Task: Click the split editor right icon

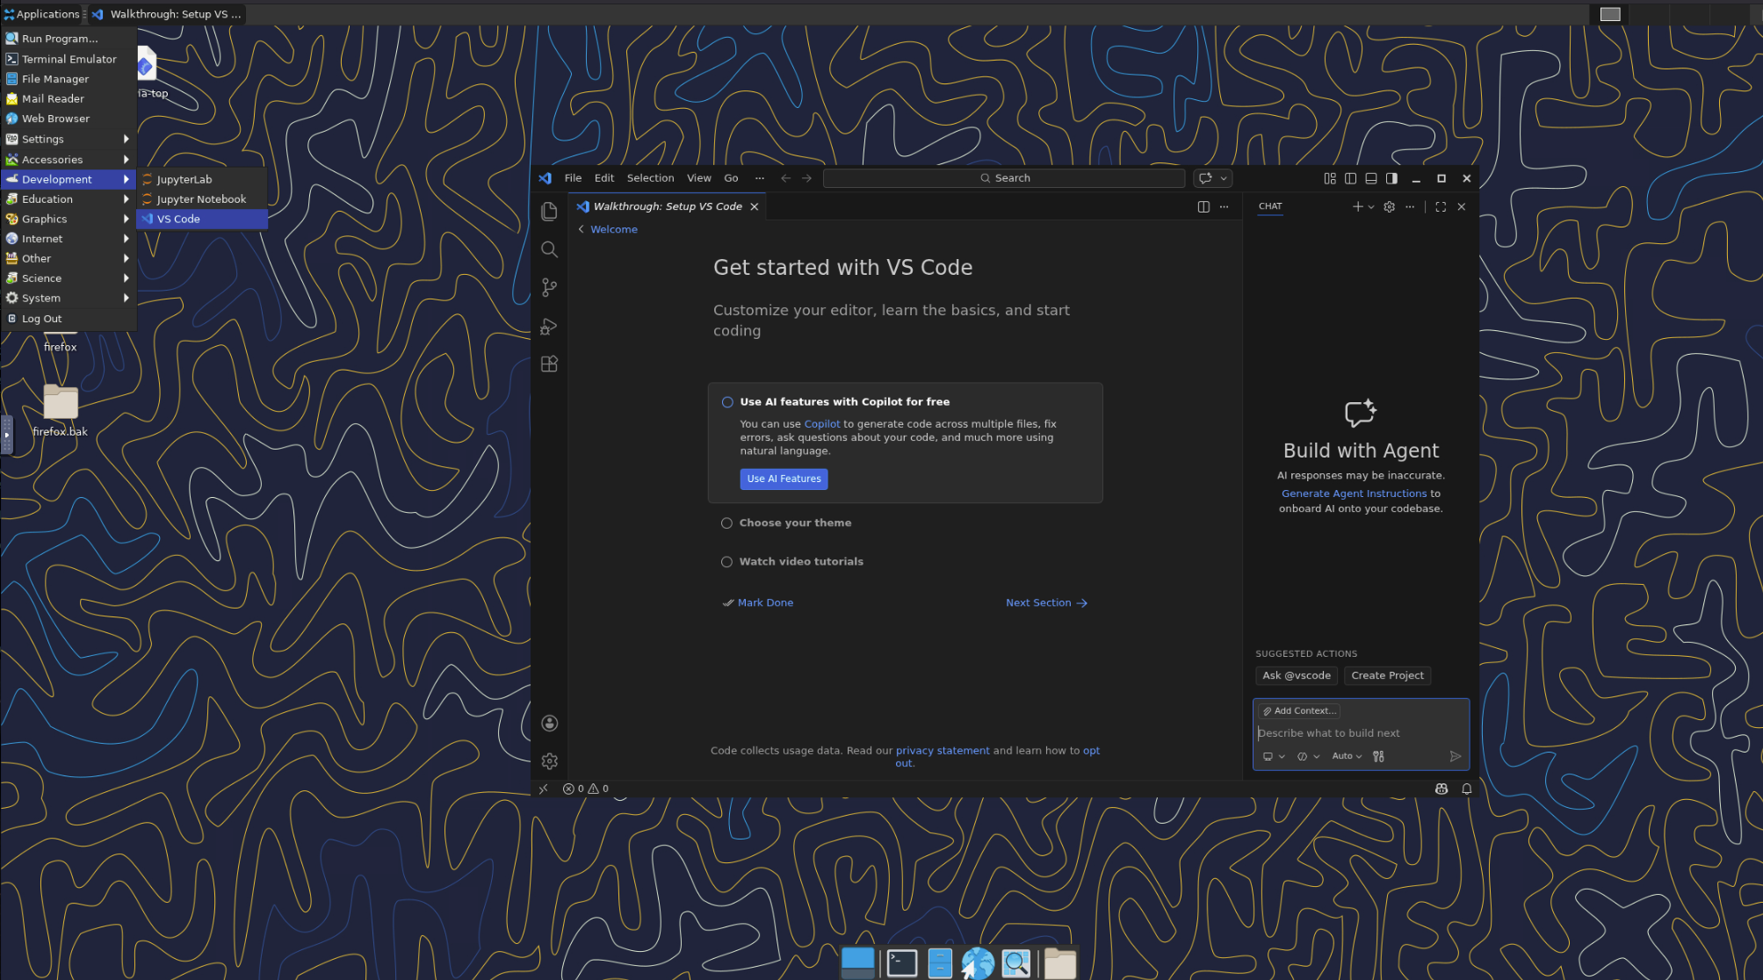Action: click(1203, 207)
